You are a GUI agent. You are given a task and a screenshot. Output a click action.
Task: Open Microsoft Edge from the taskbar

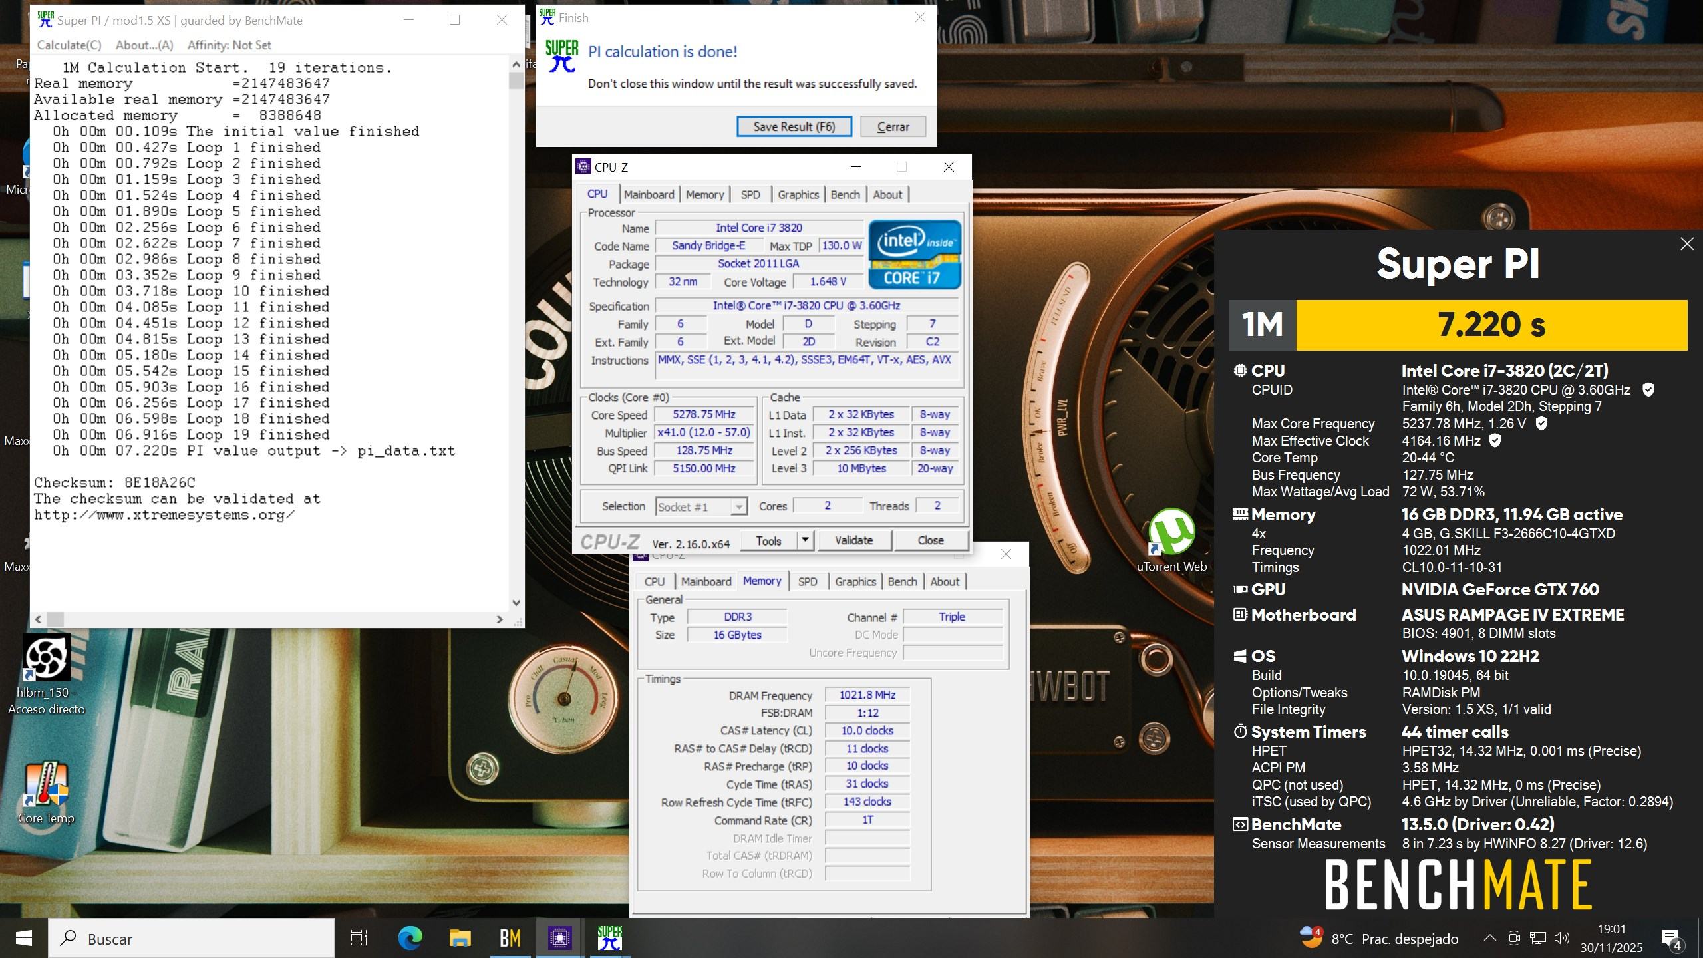tap(410, 938)
